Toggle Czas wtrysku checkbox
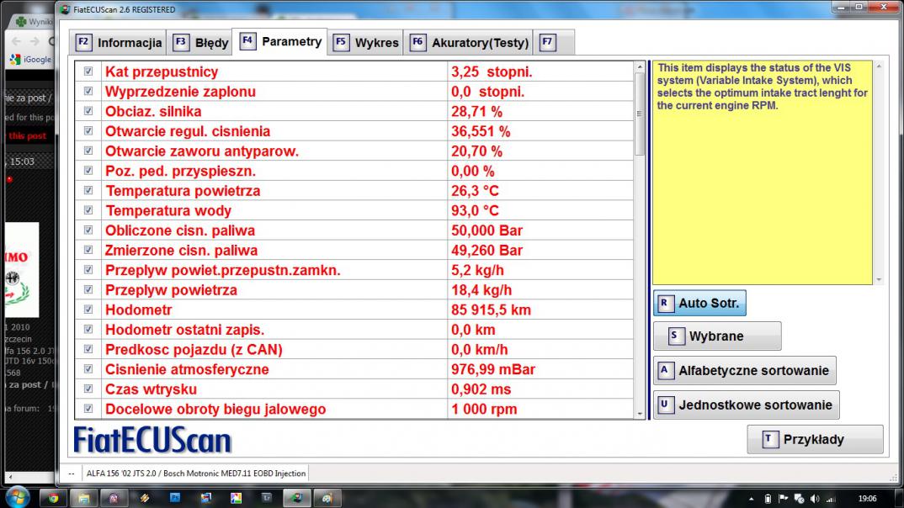 [88, 389]
